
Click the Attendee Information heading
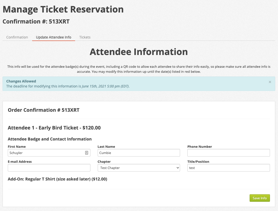(x=139, y=52)
